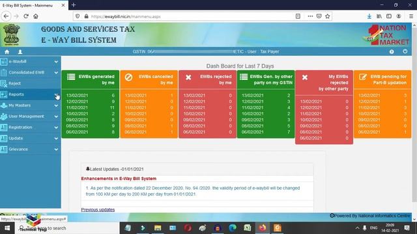Reload the page with refresh icon
417x234 pixels.
click(x=26, y=16)
